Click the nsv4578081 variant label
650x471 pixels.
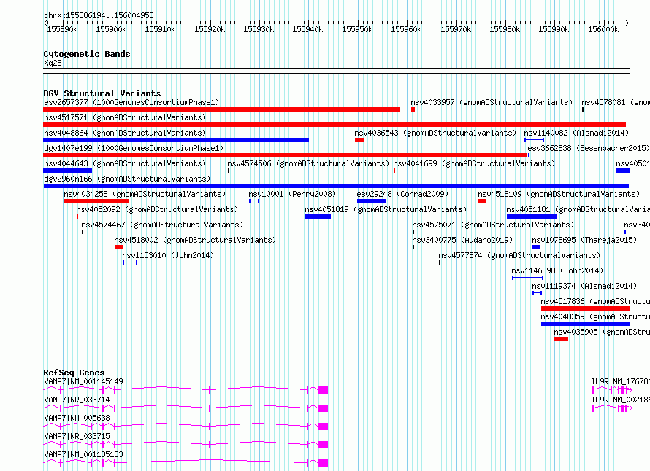coord(616,102)
